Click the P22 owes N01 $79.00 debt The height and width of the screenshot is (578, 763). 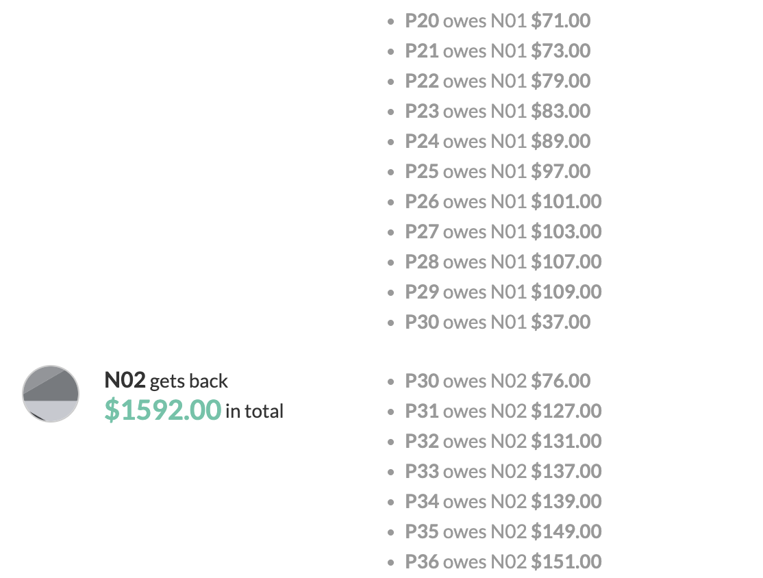[497, 81]
